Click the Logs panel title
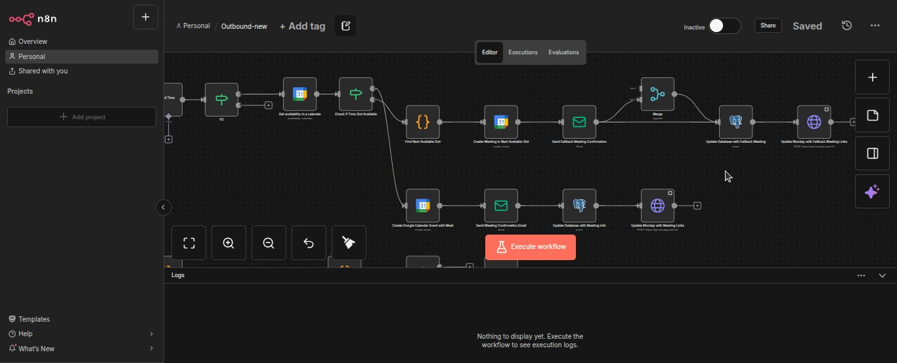The height and width of the screenshot is (363, 897). pyautogui.click(x=178, y=275)
